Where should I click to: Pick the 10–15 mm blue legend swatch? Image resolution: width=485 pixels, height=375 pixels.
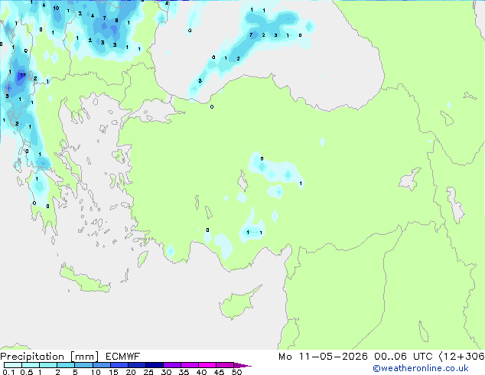[x=102, y=365]
